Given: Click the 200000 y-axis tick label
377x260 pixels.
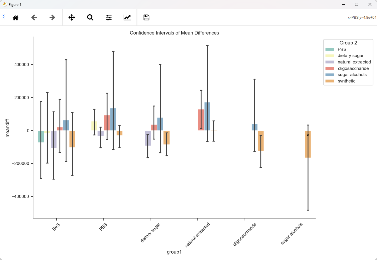Looking at the screenshot, I should pyautogui.click(x=22, y=98).
